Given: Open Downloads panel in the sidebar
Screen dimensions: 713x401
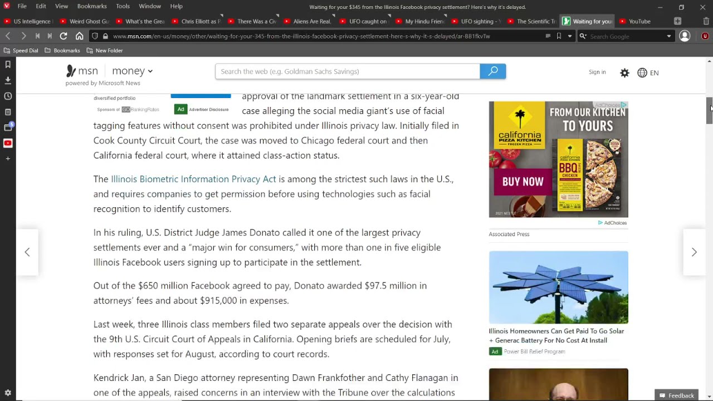Looking at the screenshot, I should click(8, 80).
